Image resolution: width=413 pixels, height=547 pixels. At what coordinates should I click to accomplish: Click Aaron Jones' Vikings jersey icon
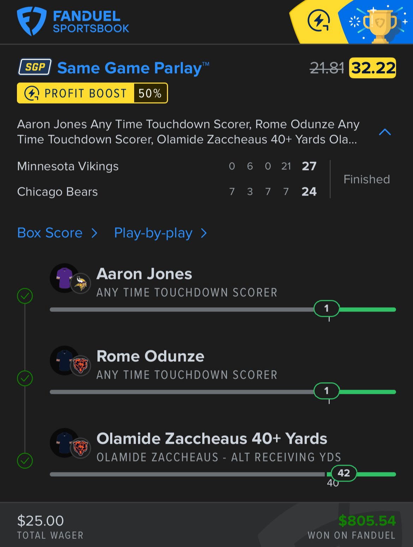pyautogui.click(x=65, y=278)
